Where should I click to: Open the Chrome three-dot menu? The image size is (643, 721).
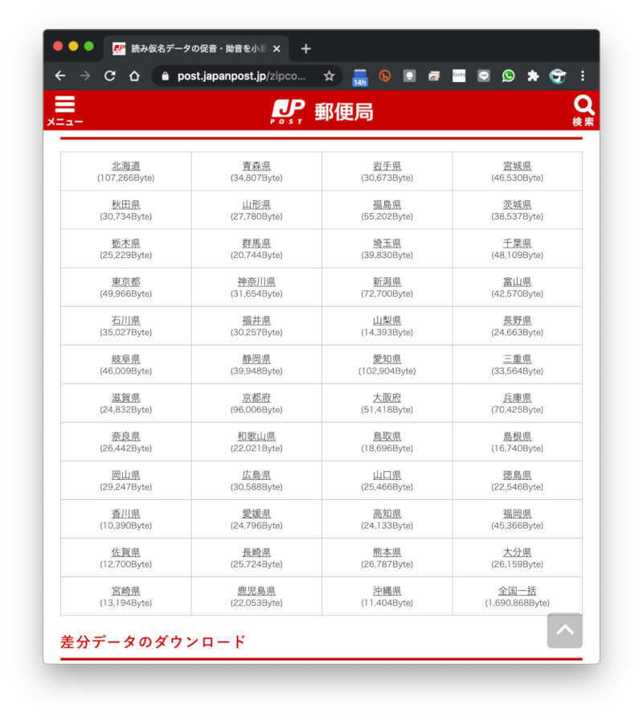tap(583, 76)
